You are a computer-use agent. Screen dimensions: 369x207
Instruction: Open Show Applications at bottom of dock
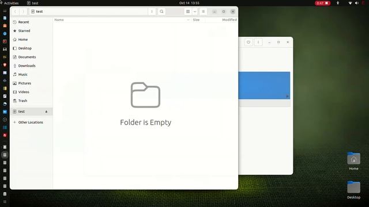[x=5, y=202]
